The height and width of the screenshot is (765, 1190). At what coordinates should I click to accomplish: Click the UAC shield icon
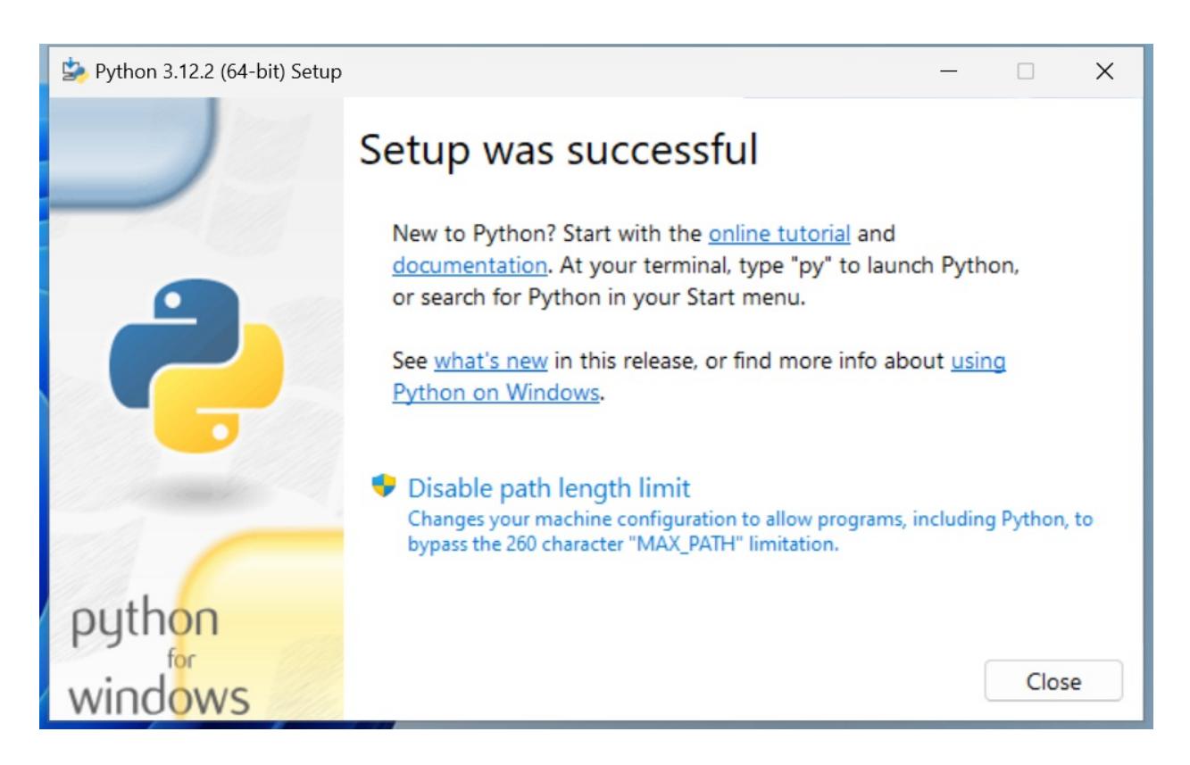384,486
